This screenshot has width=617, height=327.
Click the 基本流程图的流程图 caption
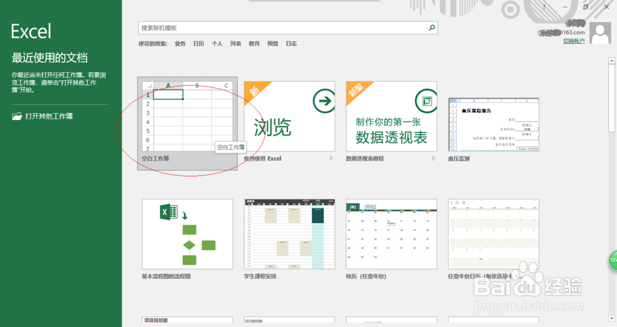(166, 277)
